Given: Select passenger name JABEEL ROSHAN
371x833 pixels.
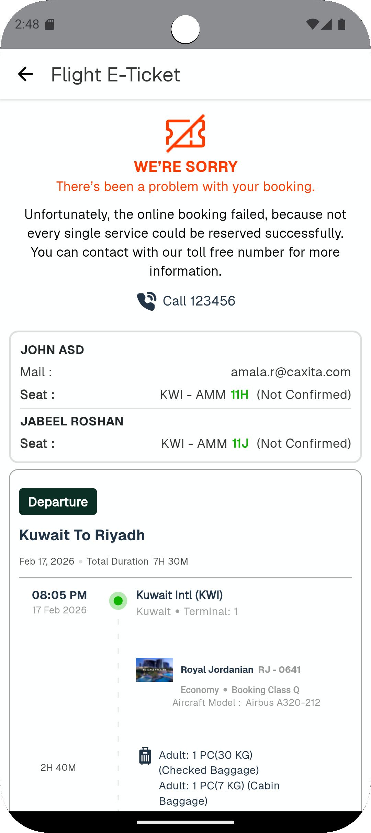Looking at the screenshot, I should click(x=72, y=421).
